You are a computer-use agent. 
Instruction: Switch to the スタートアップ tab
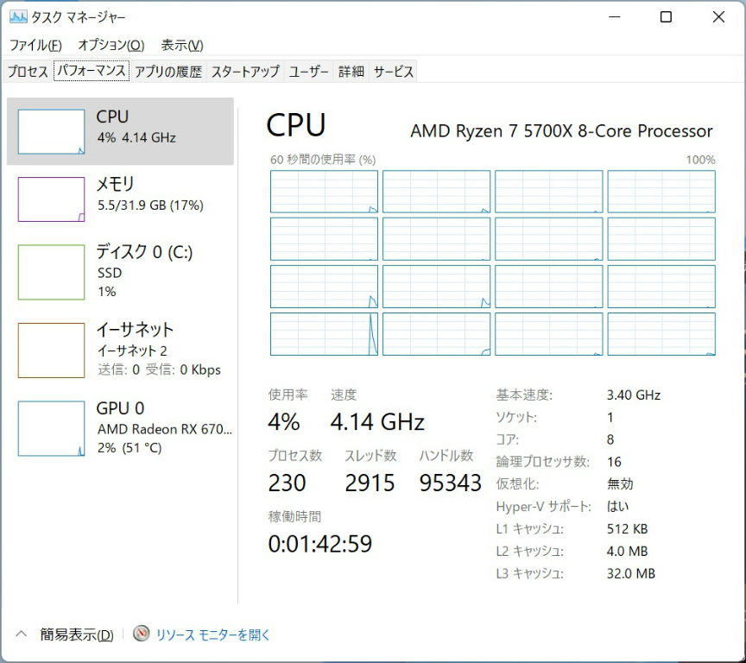click(245, 72)
